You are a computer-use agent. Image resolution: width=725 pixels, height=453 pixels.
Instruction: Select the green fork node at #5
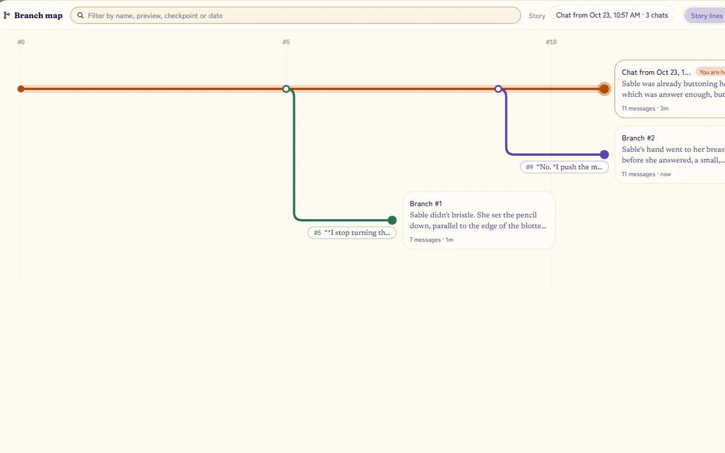[286, 89]
